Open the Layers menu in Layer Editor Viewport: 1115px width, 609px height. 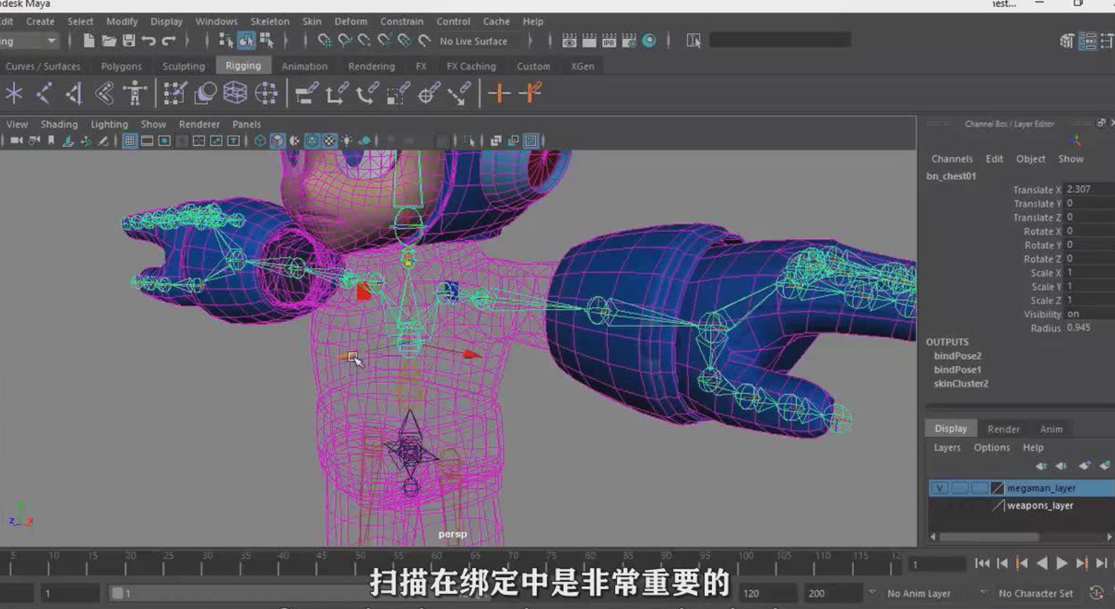pos(947,448)
